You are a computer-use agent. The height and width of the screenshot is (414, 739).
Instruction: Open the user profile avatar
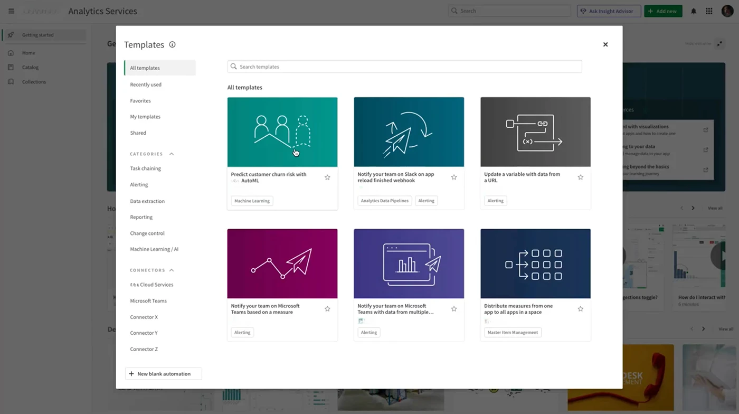(727, 11)
